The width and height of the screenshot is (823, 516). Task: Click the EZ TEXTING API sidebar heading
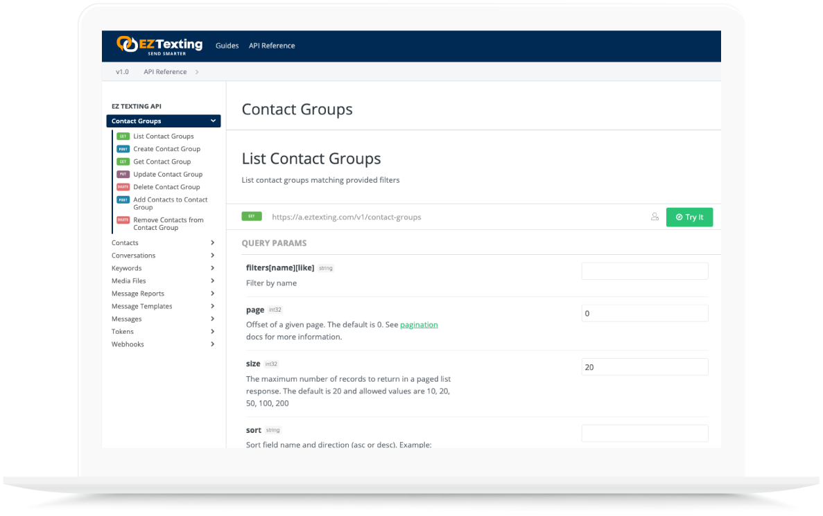(137, 107)
